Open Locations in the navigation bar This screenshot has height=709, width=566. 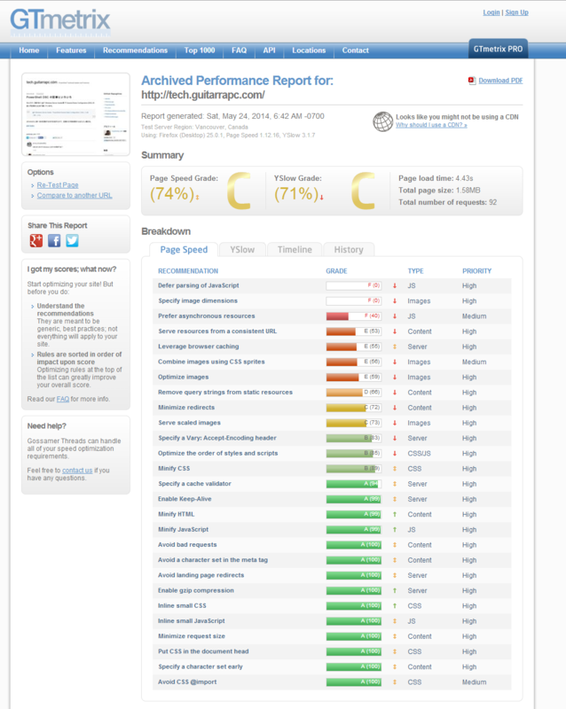pyautogui.click(x=309, y=51)
